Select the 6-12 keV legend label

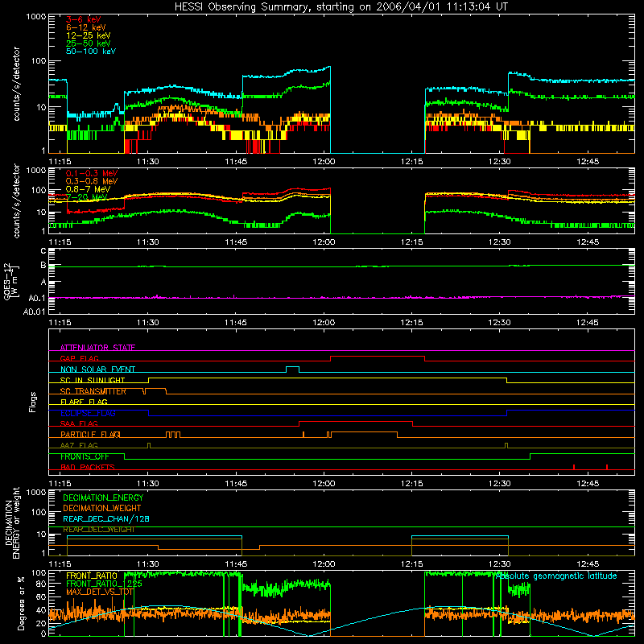(x=86, y=27)
